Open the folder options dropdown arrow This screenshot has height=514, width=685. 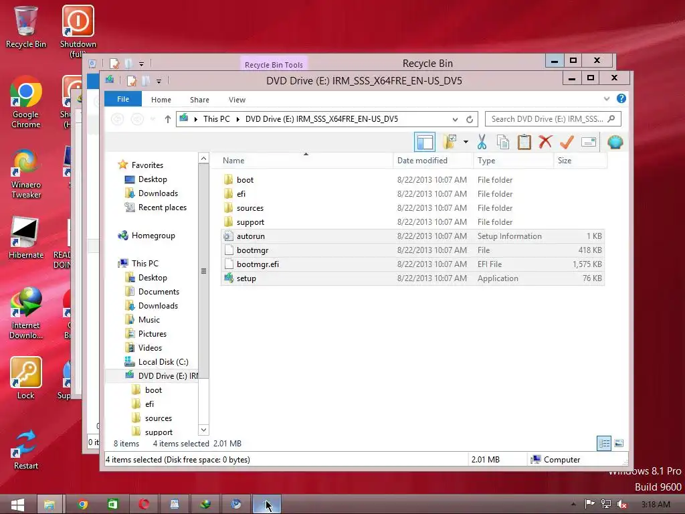[466, 142]
